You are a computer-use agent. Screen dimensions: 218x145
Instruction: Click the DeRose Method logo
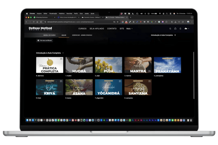point(40,28)
